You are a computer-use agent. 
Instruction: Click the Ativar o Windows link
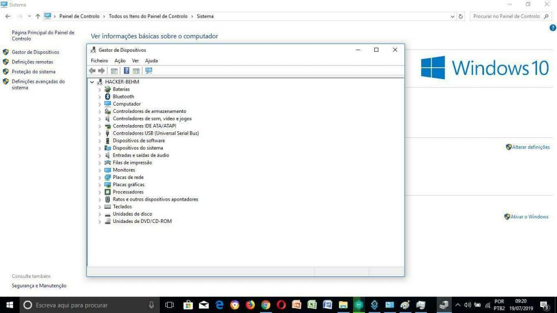pos(529,217)
